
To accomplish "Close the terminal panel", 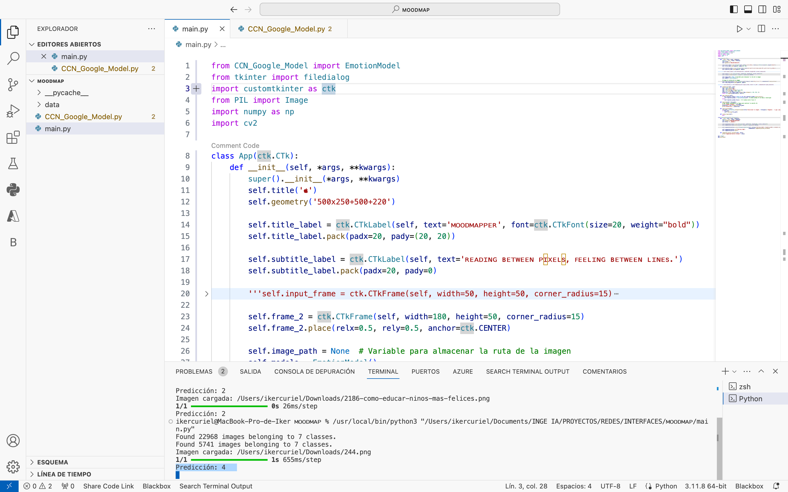I will coord(775,371).
